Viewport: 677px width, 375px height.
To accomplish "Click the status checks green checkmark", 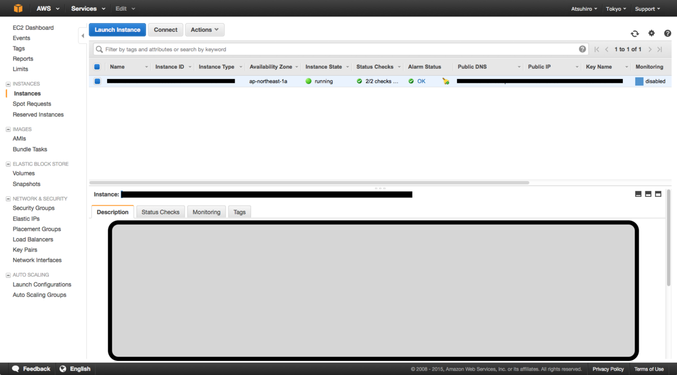I will [x=359, y=81].
